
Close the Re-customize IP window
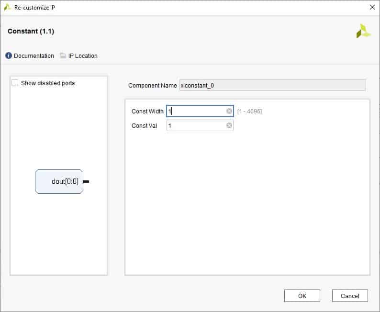point(372,8)
